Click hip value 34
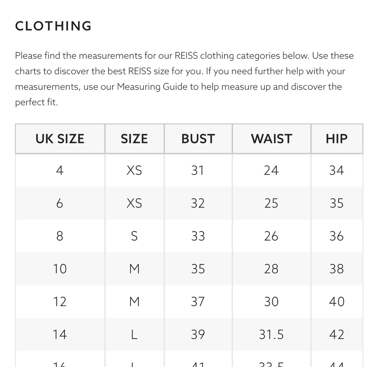The height and width of the screenshot is (367, 367). point(337,170)
